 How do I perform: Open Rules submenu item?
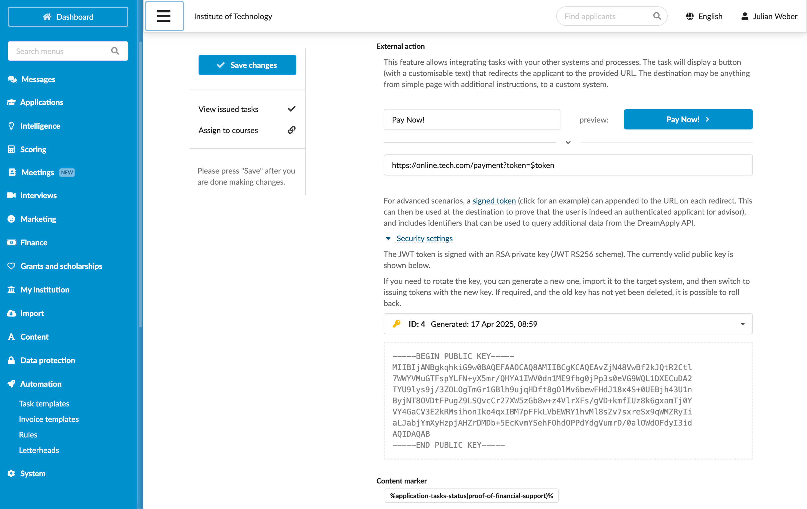coord(28,435)
